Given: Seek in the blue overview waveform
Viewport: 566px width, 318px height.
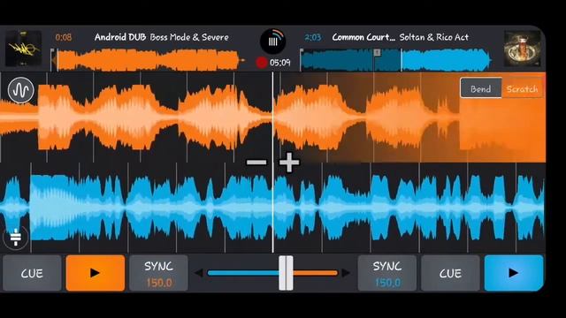Looking at the screenshot, I should [x=396, y=60].
